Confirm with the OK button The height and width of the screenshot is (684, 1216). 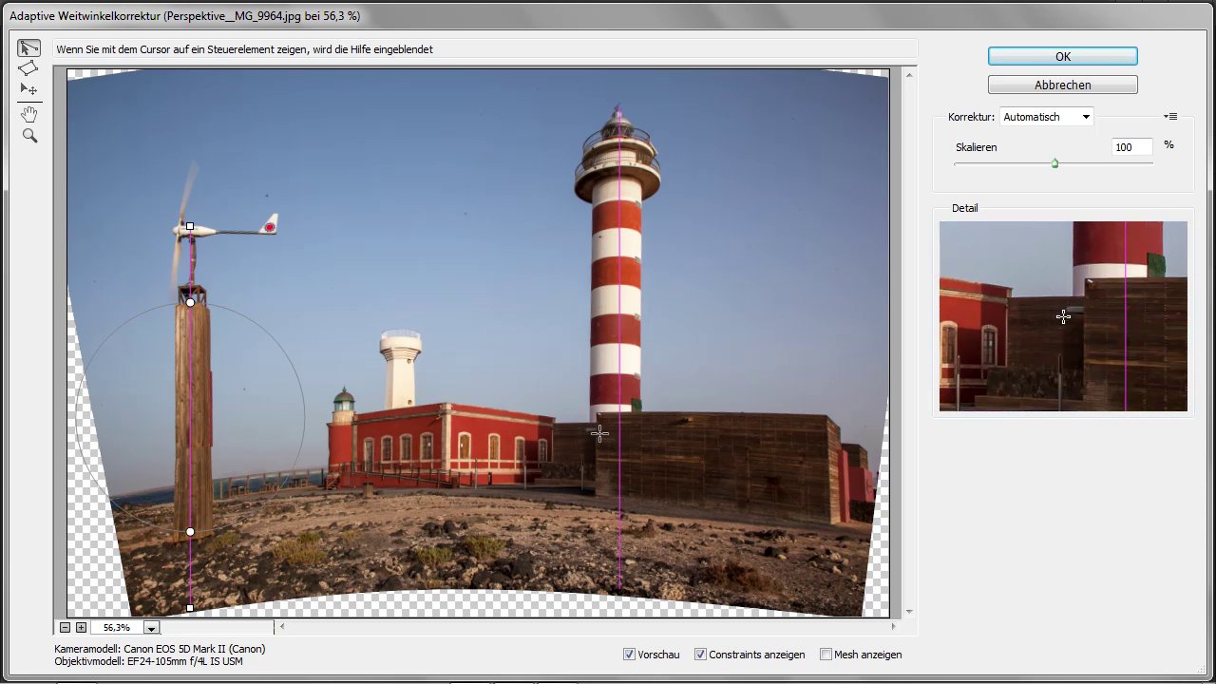click(x=1062, y=57)
